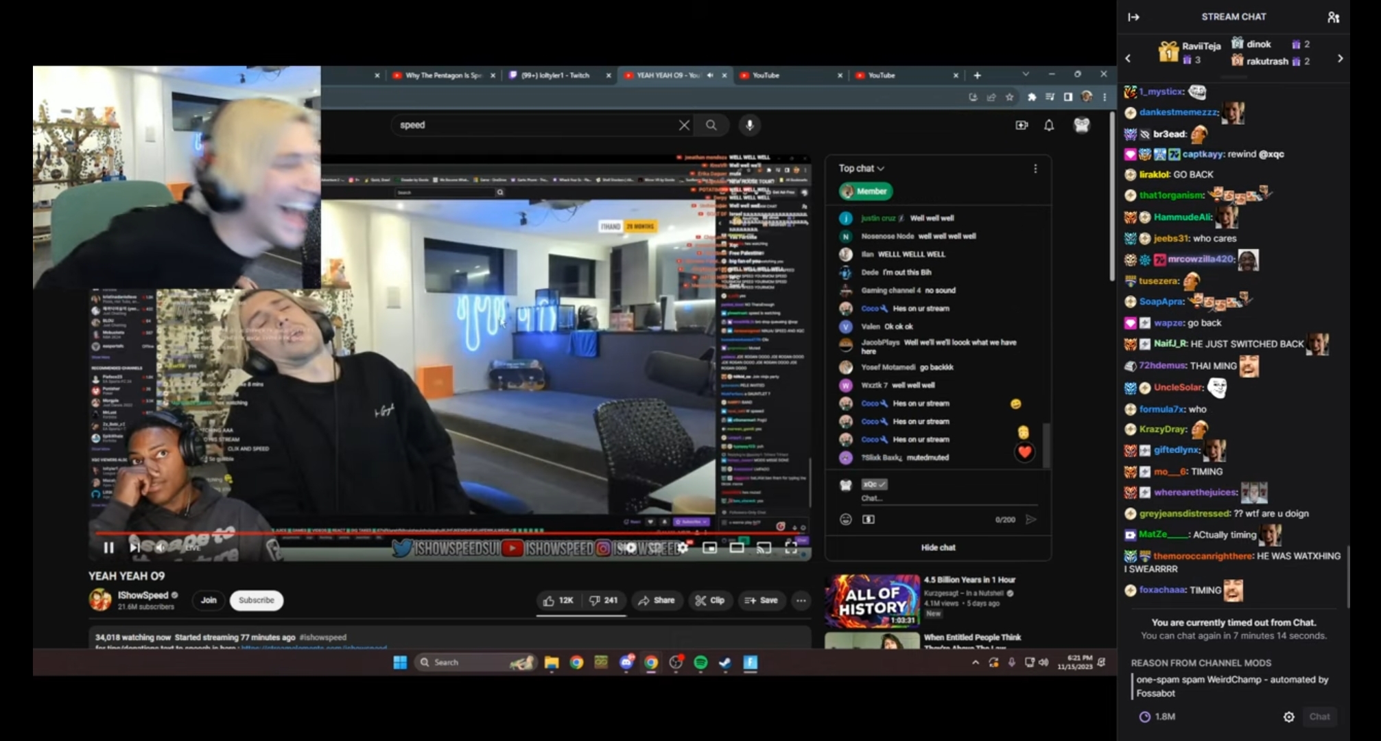Open Chrome media control icon
Screen dimensions: 1381x741
1050,97
